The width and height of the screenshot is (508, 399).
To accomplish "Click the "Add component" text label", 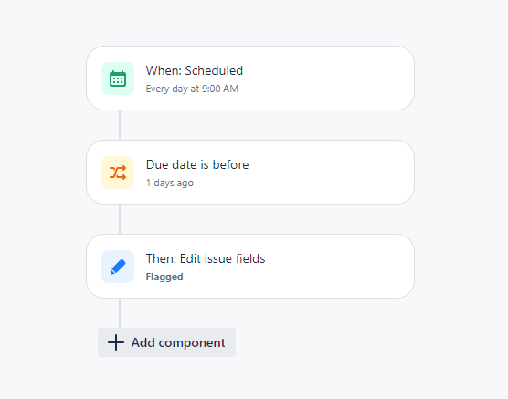I will [178, 342].
